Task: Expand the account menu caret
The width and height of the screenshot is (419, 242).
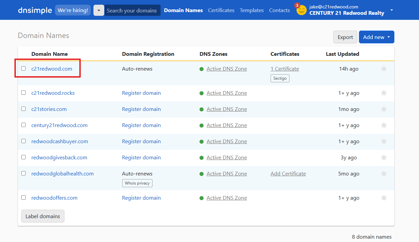Action: pos(391,10)
